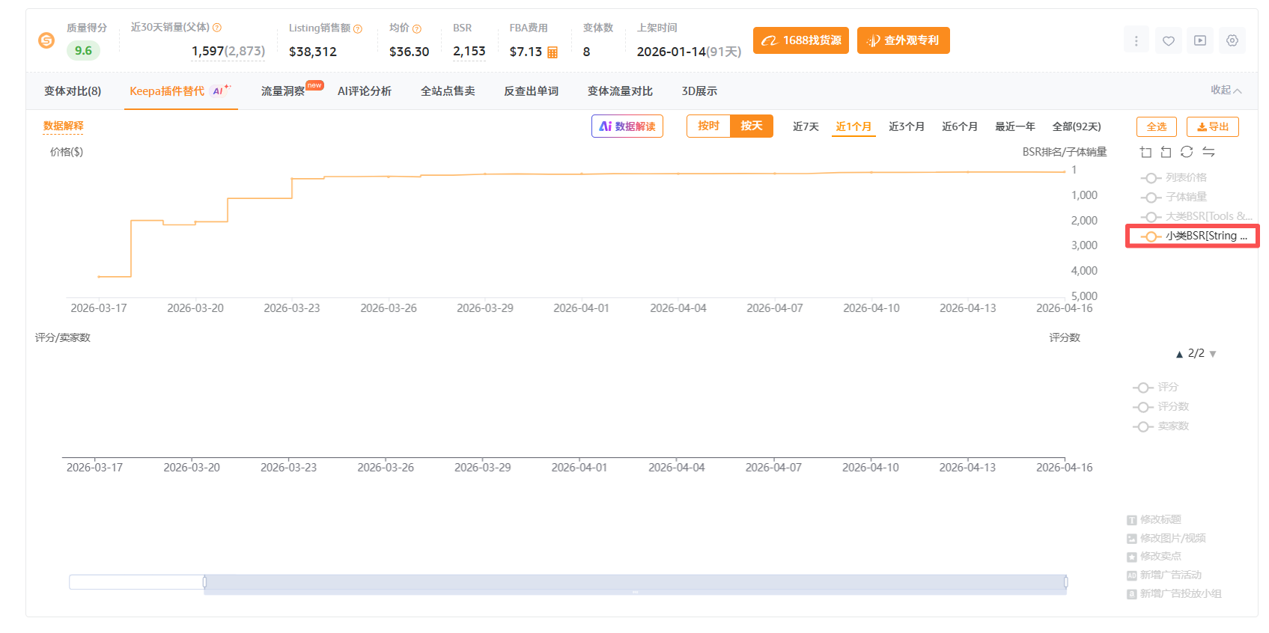Open the video play icon button
This screenshot has height=633, width=1269.
click(x=1200, y=41)
